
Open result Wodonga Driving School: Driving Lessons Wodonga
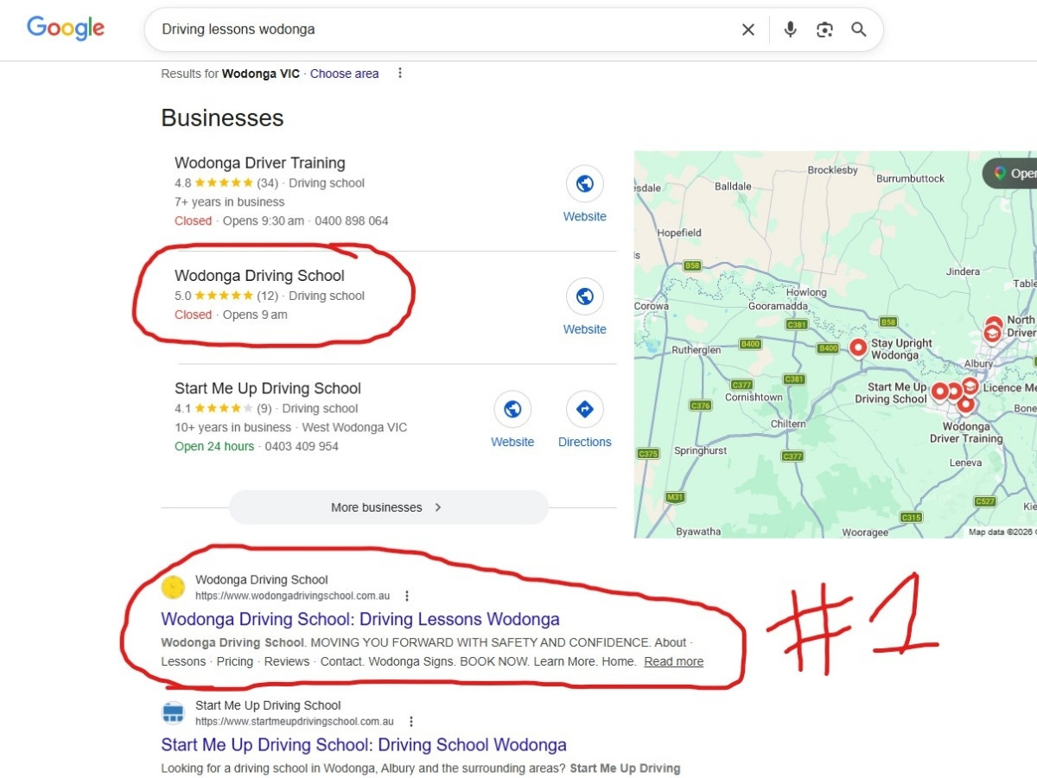point(360,619)
